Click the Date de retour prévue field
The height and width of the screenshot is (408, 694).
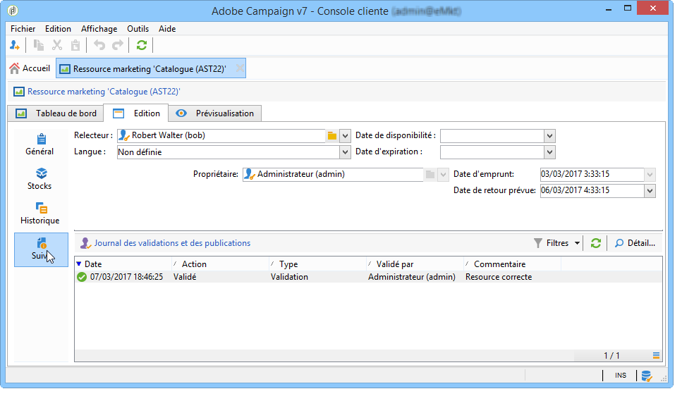coord(592,191)
